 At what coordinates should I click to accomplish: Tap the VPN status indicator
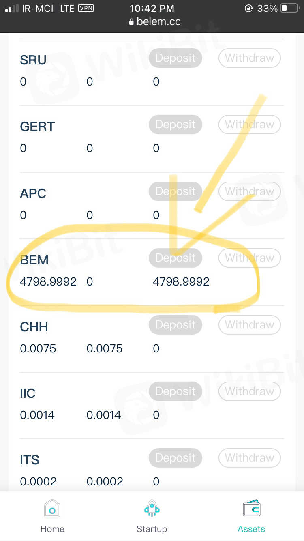[86, 8]
